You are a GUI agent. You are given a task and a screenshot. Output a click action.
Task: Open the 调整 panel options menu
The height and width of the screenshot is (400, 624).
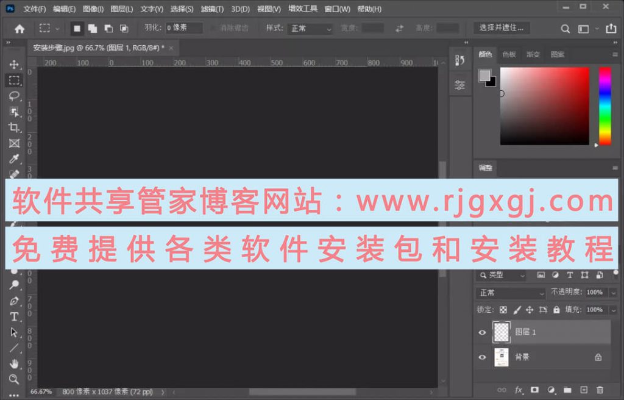pyautogui.click(x=615, y=168)
